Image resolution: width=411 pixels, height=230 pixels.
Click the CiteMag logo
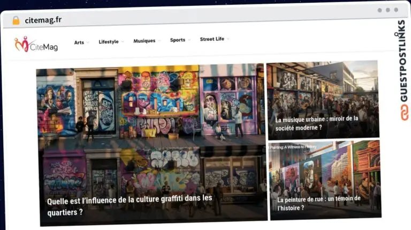click(36, 44)
